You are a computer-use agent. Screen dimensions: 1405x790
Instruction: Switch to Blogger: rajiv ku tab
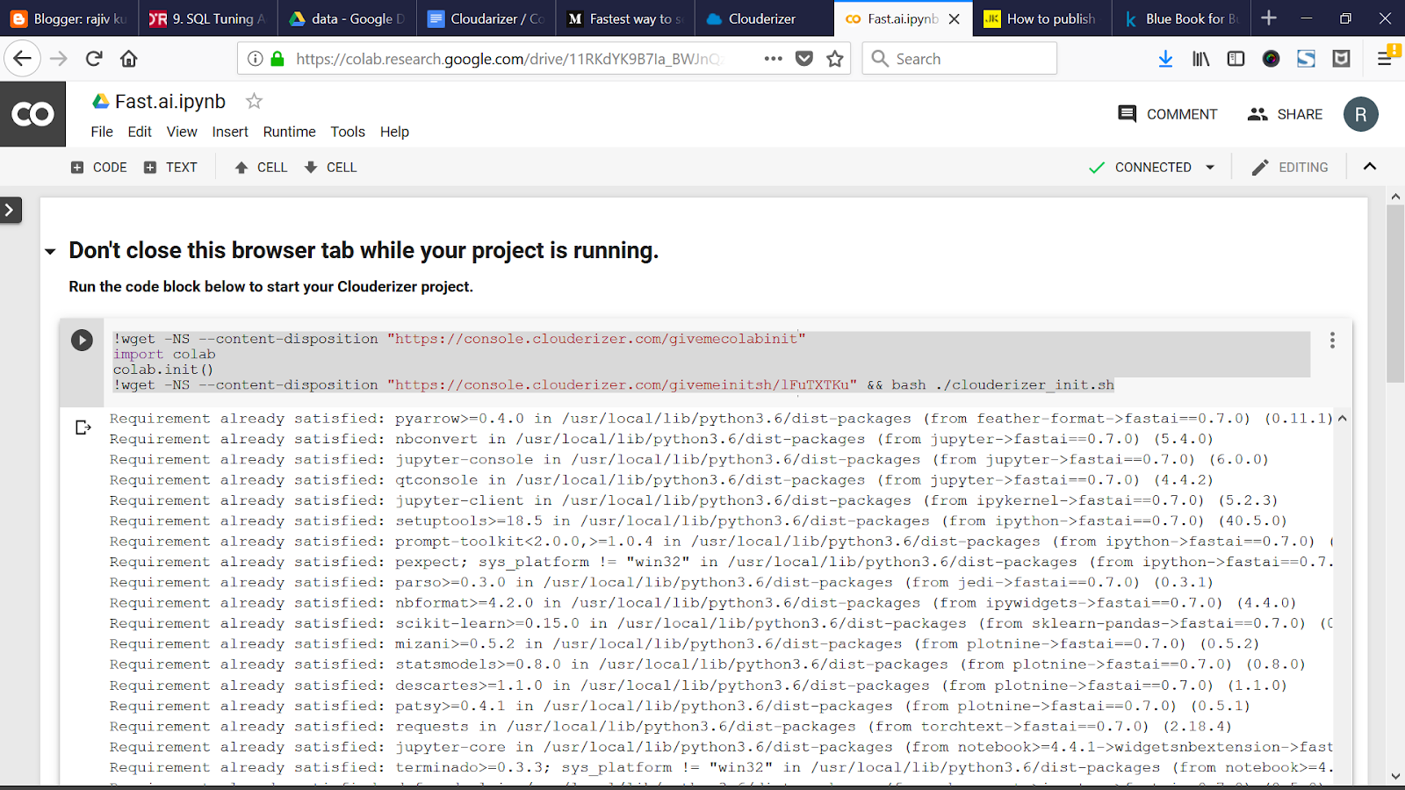point(69,18)
